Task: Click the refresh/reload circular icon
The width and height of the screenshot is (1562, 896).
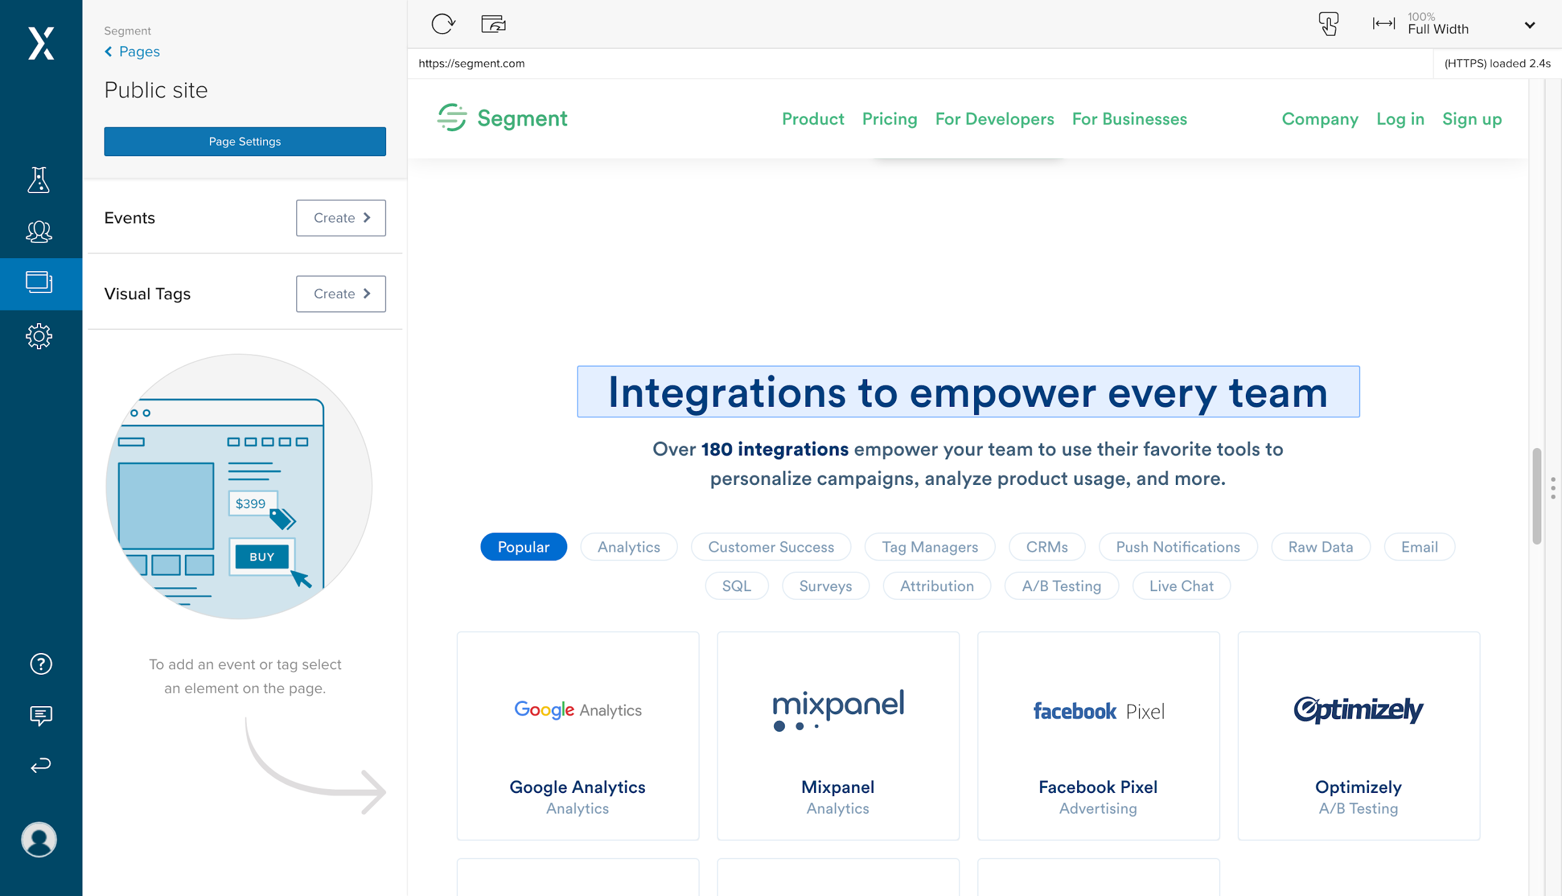Action: click(x=443, y=24)
